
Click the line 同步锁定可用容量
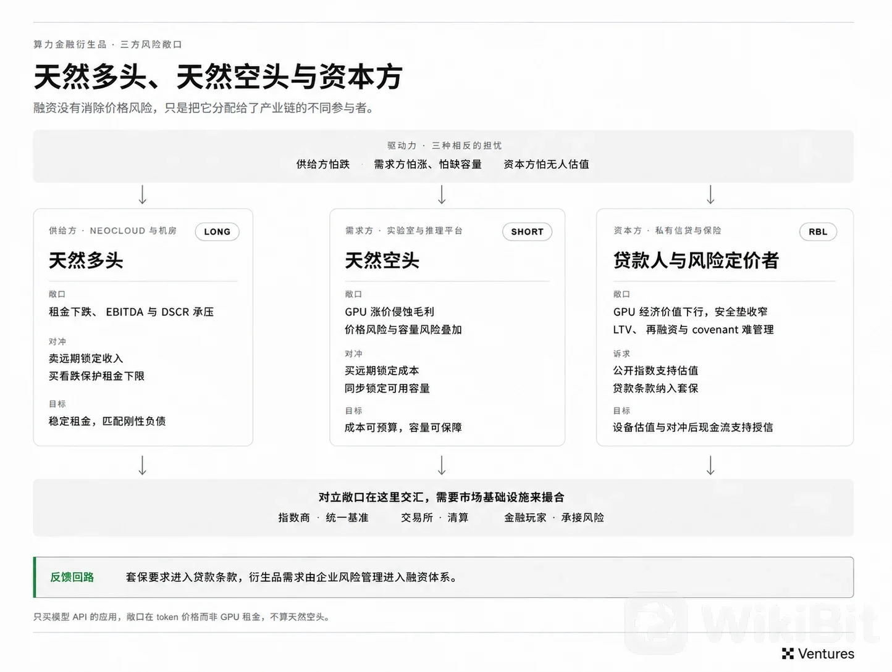(387, 388)
